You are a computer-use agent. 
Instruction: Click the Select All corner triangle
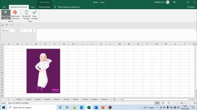point(2,44)
